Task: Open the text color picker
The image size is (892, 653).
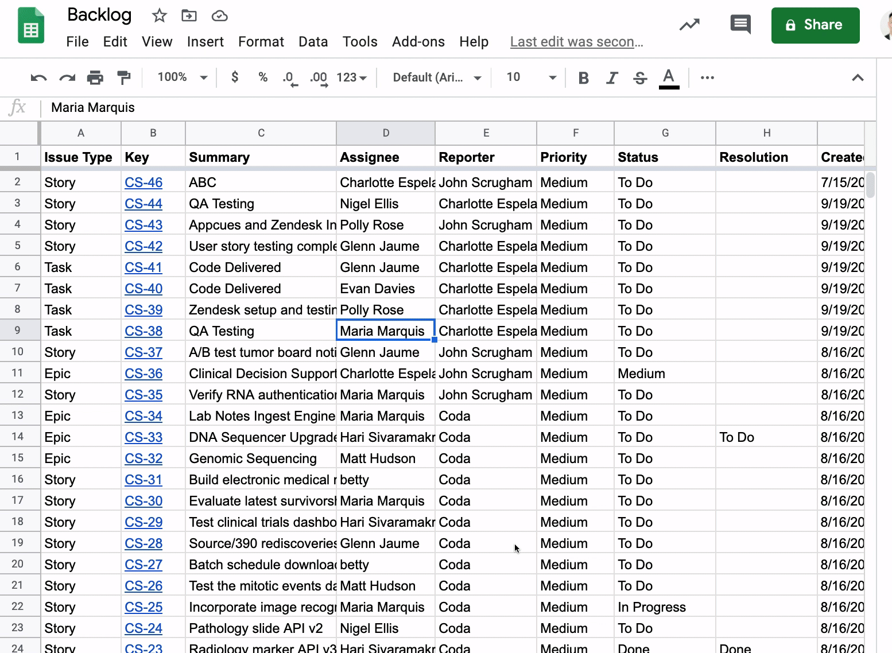Action: coord(669,77)
